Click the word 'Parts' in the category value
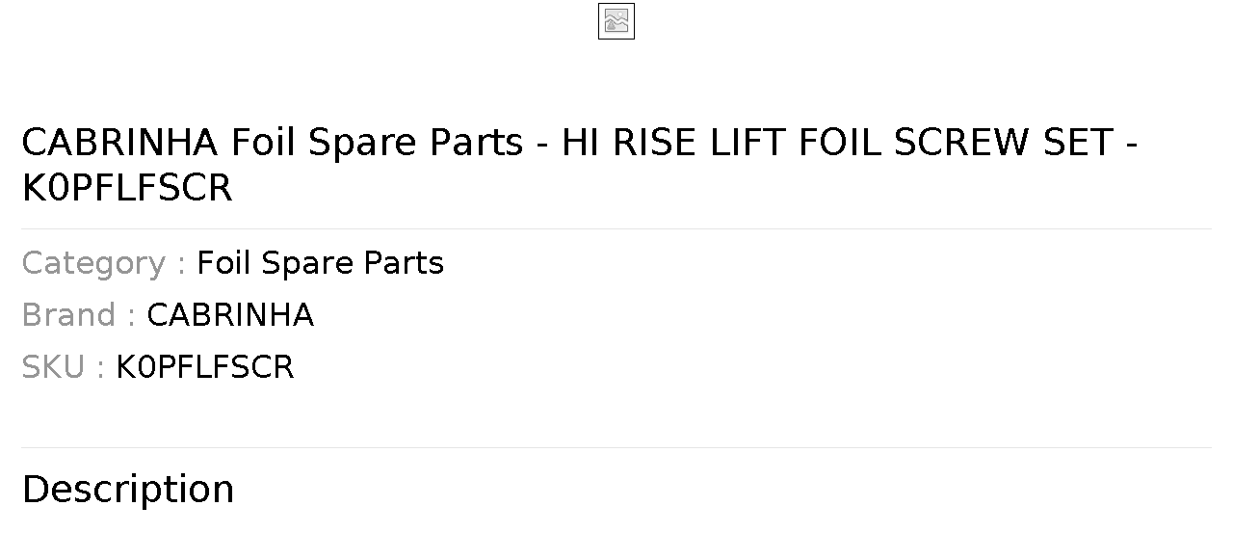1233x533 pixels. 404,263
